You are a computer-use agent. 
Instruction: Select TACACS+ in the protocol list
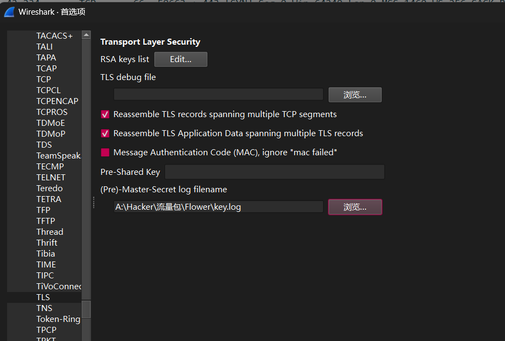click(x=54, y=36)
